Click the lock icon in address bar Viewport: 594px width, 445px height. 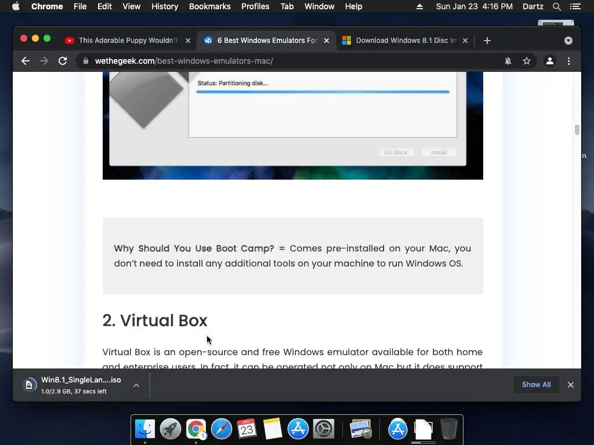tap(86, 61)
